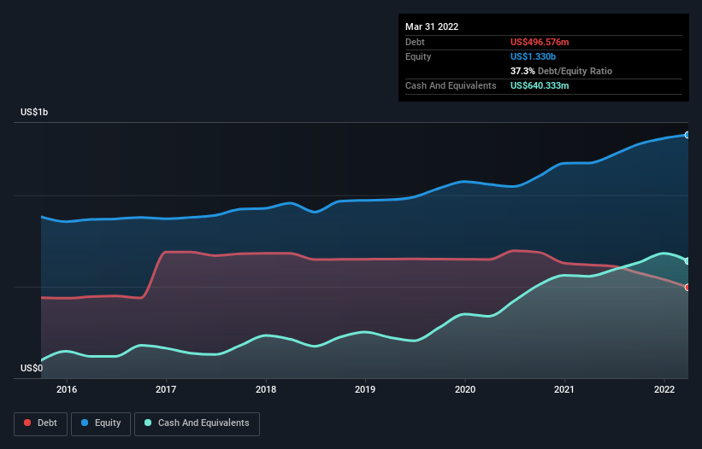Select the 2020 x-axis label
Screen dimensions: 702x449
(464, 389)
